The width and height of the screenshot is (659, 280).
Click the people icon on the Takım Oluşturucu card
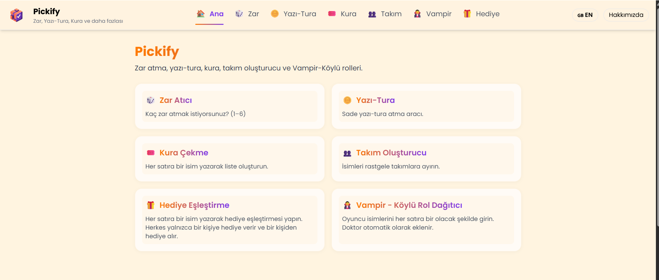pyautogui.click(x=347, y=153)
